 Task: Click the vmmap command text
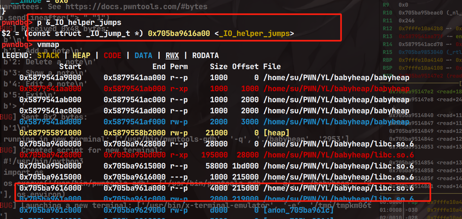pos(48,44)
